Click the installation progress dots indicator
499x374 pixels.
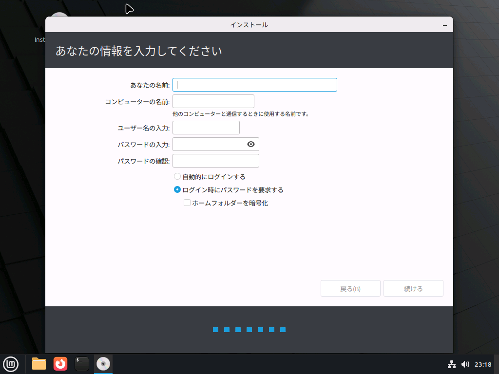click(249, 330)
